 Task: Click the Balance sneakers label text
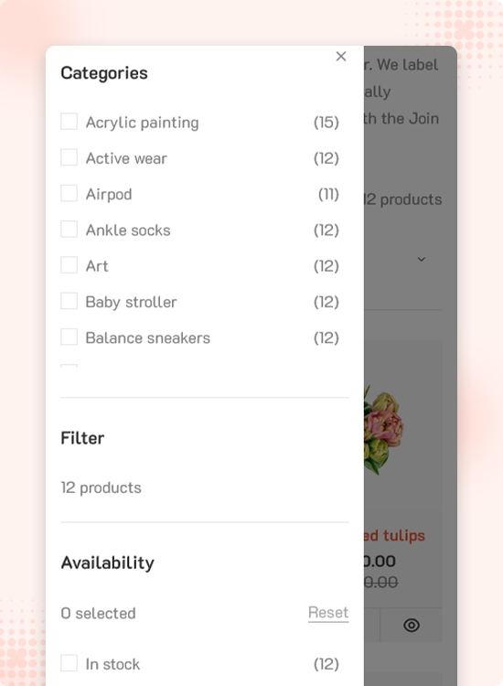click(x=148, y=338)
